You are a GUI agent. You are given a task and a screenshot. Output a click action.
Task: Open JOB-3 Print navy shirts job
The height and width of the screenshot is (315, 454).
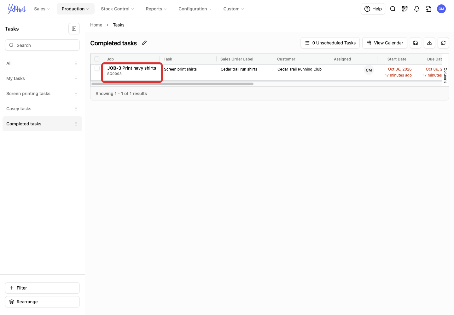click(x=131, y=68)
